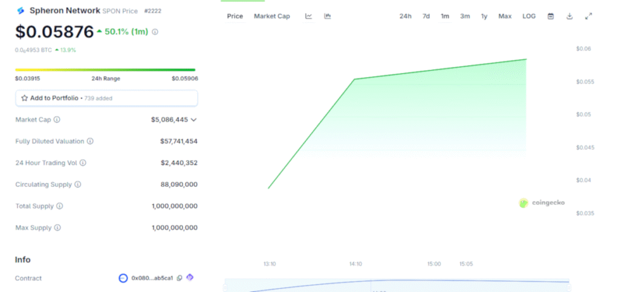The width and height of the screenshot is (619, 292).
Task: Click contract address 0x080...ab5ca1
Action: tap(152, 278)
